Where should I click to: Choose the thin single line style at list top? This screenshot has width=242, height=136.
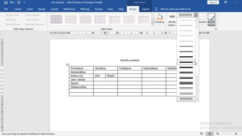[186, 20]
